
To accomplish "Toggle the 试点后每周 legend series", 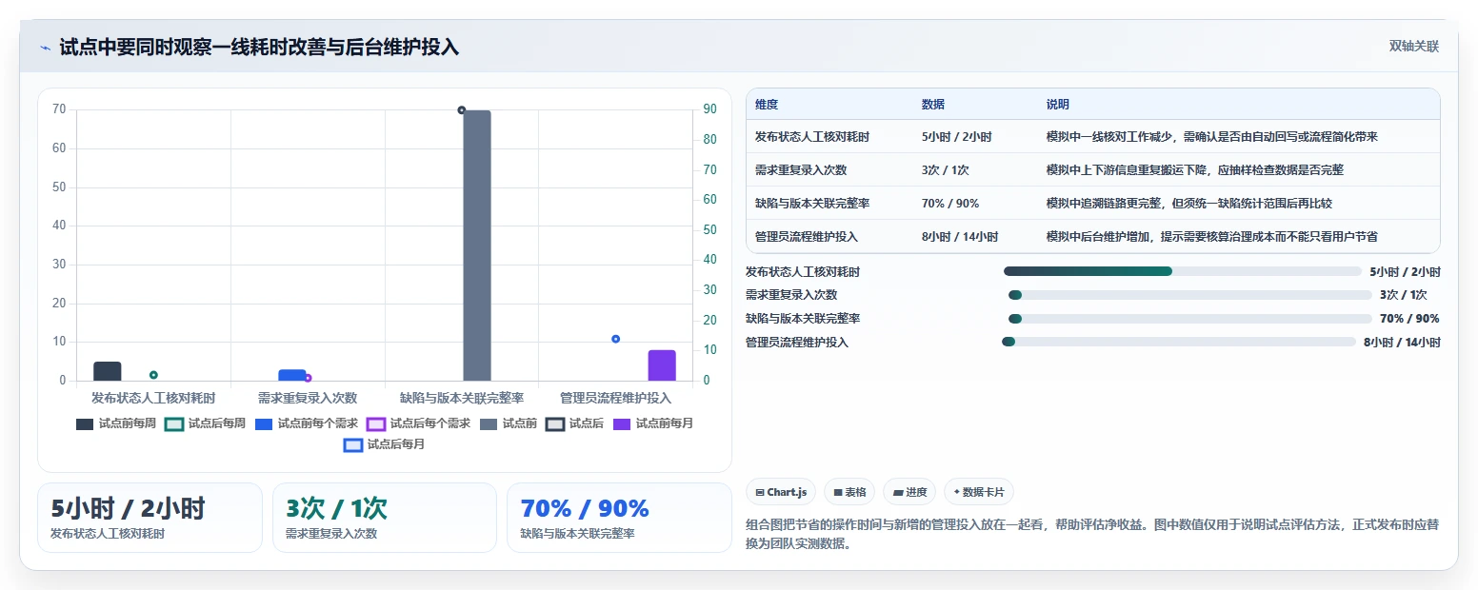I will 205,423.
